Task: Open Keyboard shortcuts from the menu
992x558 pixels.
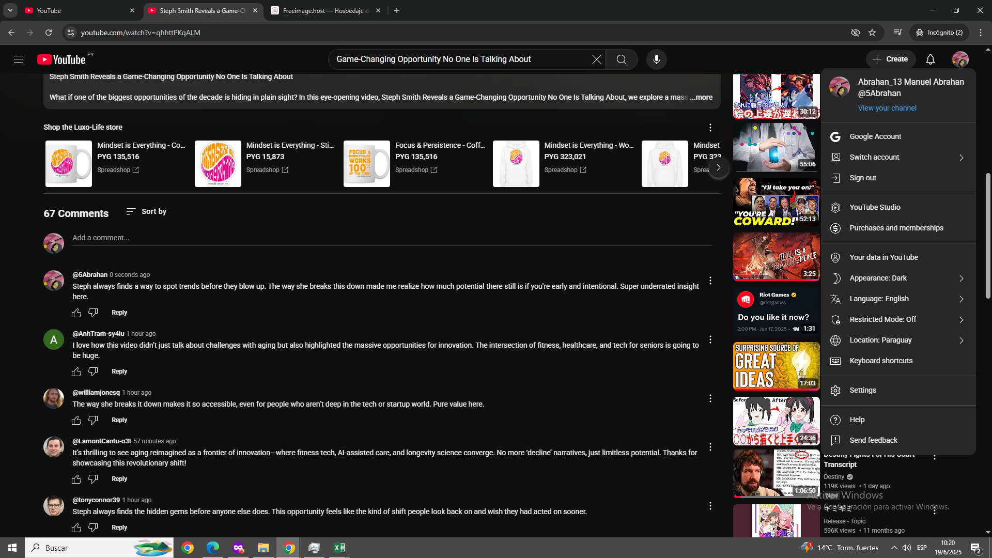Action: coord(898,361)
